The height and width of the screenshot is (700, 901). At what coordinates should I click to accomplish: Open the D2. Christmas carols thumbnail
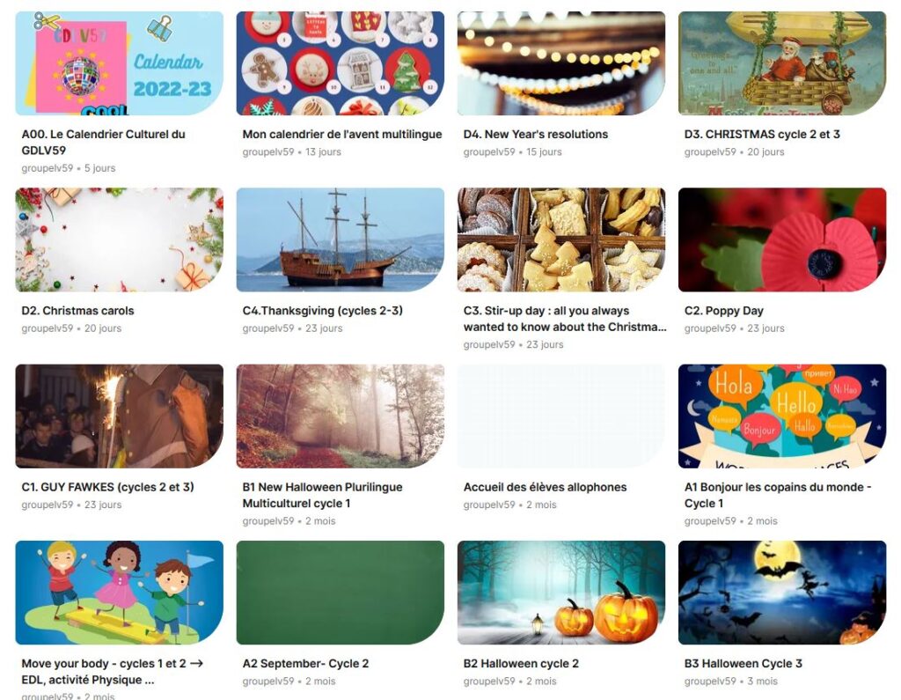coord(119,239)
